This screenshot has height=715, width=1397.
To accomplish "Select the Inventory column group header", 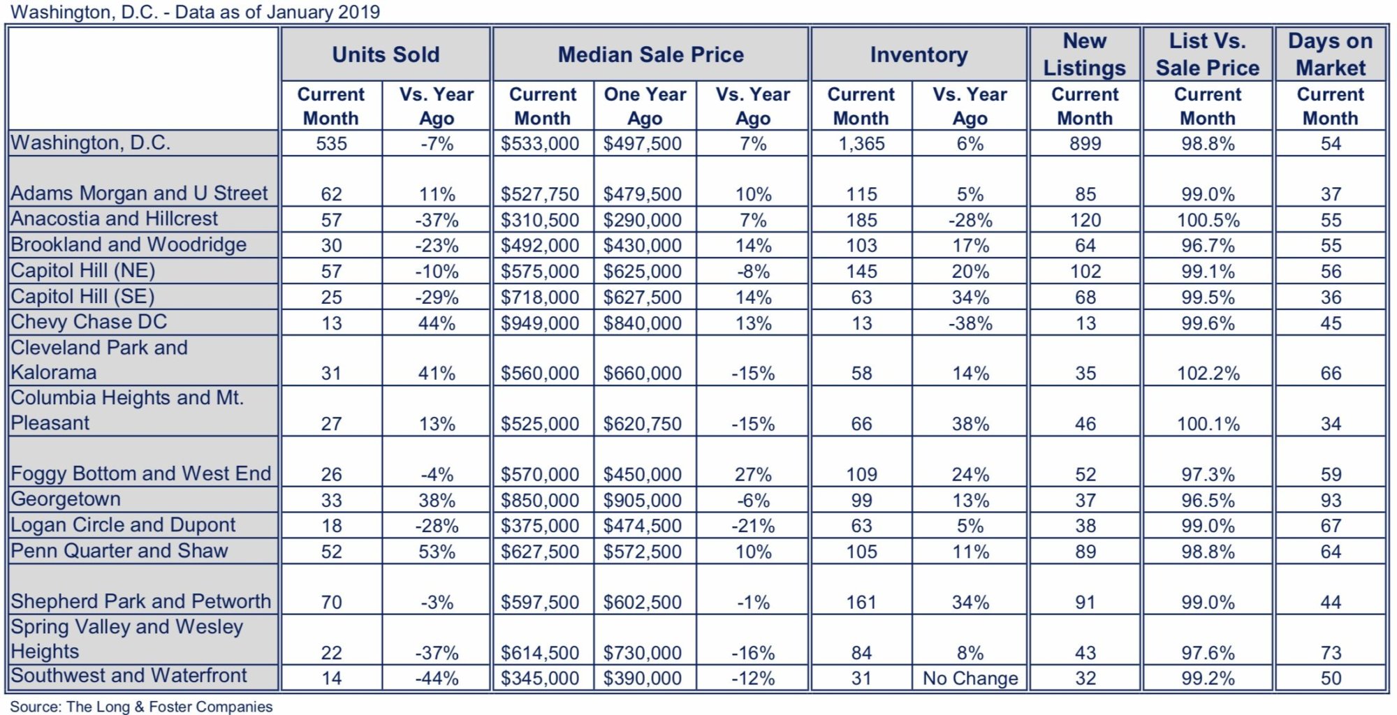I will tap(919, 54).
